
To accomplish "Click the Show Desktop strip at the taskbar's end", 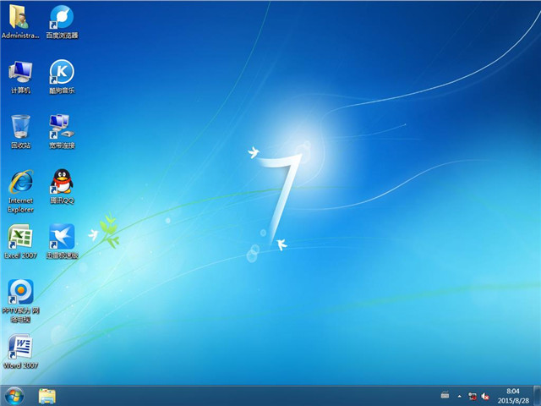I will 537,396.
